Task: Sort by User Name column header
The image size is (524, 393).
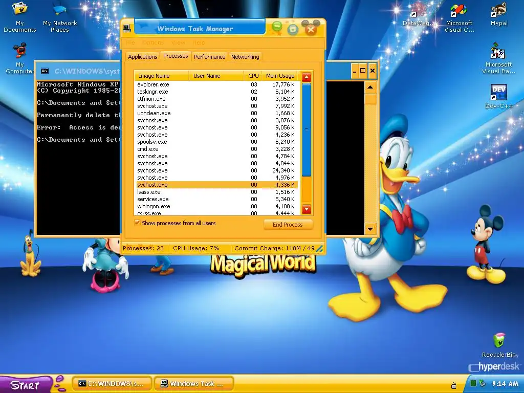Action: tap(216, 76)
